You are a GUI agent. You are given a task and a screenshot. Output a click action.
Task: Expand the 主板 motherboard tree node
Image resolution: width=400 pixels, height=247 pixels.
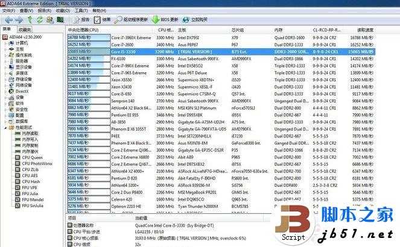point(6,49)
